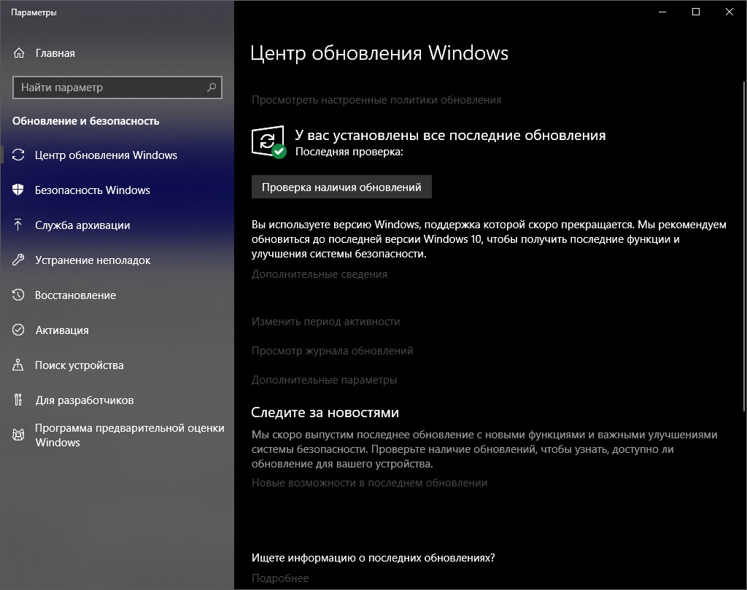Click the Проверка наличия обновлений button
Viewport: 747px width, 590px height.
pyautogui.click(x=341, y=187)
